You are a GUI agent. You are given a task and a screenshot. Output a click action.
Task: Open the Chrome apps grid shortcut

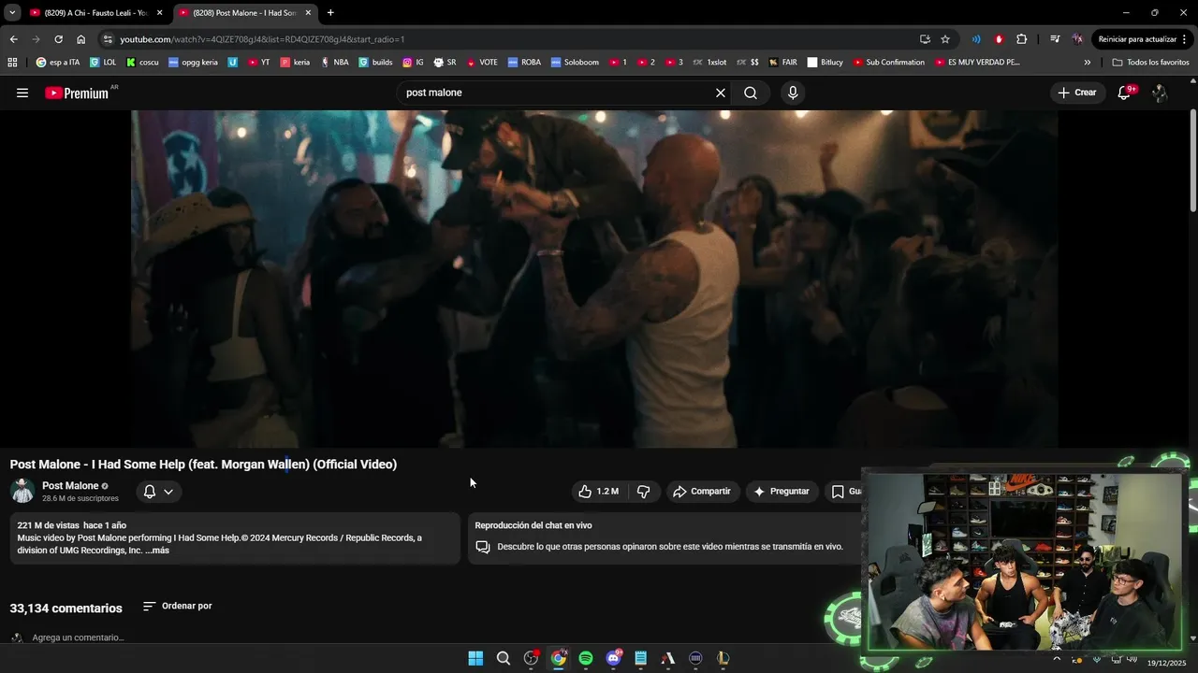click(x=12, y=63)
